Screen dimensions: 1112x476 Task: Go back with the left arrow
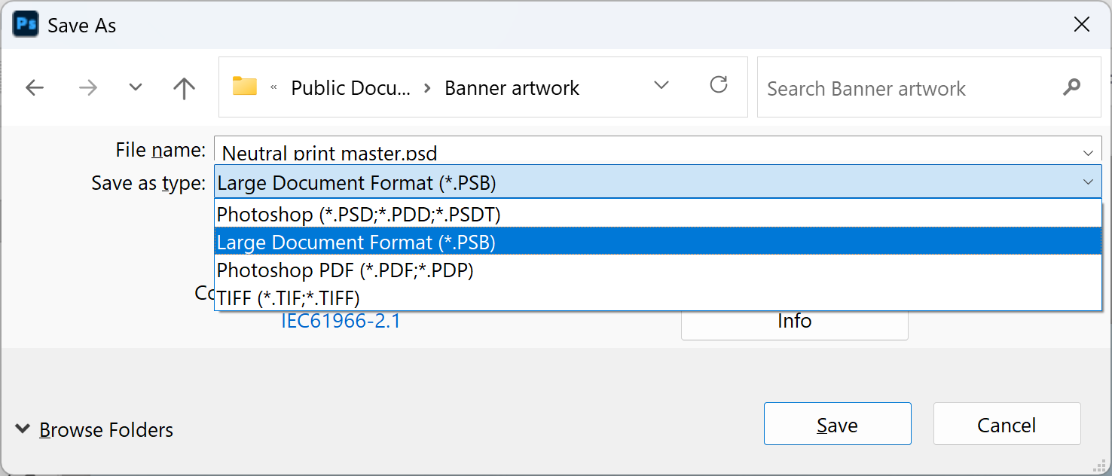point(35,88)
